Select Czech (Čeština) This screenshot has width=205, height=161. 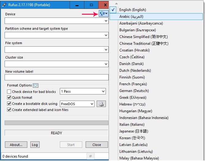pos(156,57)
